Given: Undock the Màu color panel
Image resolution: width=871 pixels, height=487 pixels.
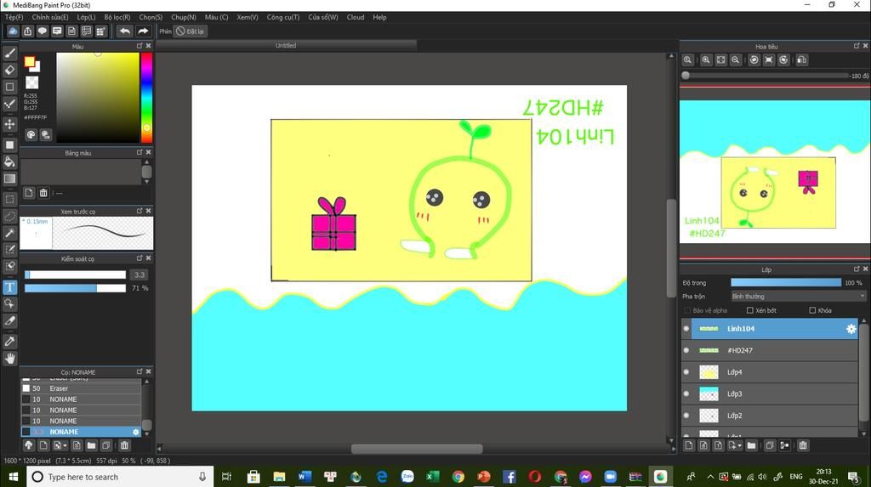Looking at the screenshot, I should 139,46.
